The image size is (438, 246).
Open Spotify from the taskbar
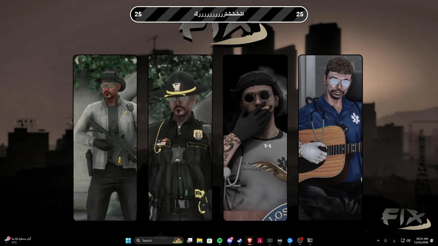point(220,241)
